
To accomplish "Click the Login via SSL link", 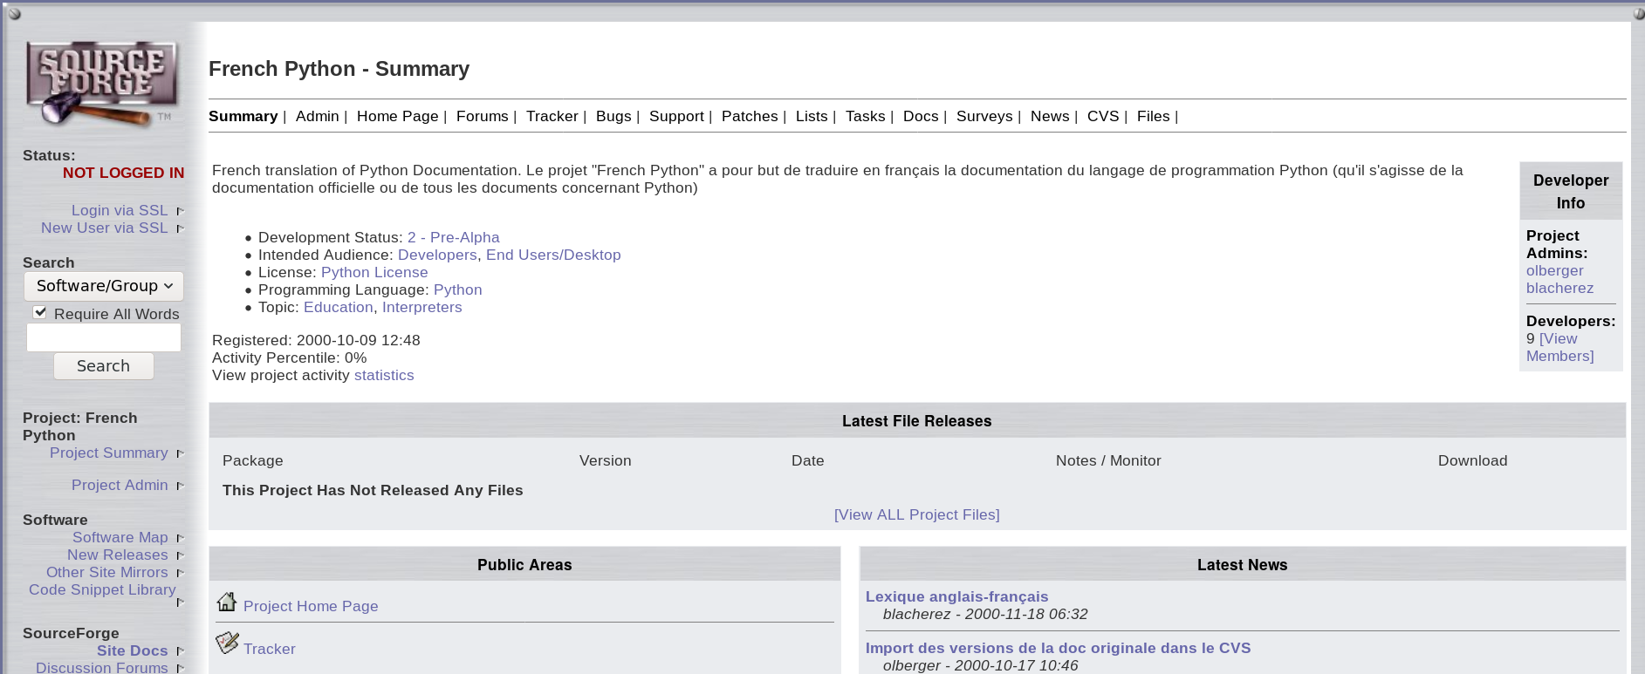I will click(x=120, y=210).
